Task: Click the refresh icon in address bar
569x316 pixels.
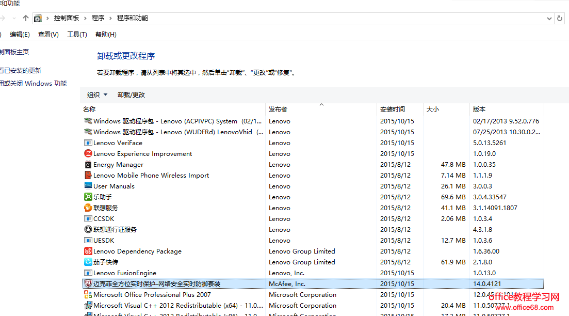Action: point(559,18)
